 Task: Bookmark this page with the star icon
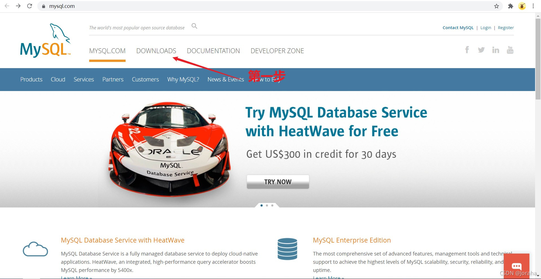coord(496,6)
